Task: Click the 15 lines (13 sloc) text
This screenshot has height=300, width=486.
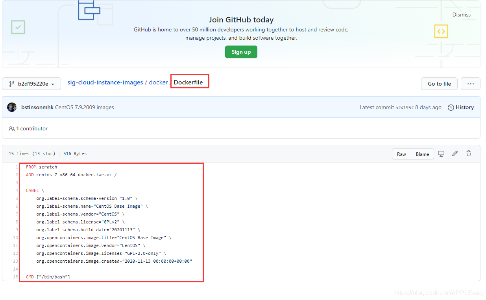Action: [x=32, y=154]
